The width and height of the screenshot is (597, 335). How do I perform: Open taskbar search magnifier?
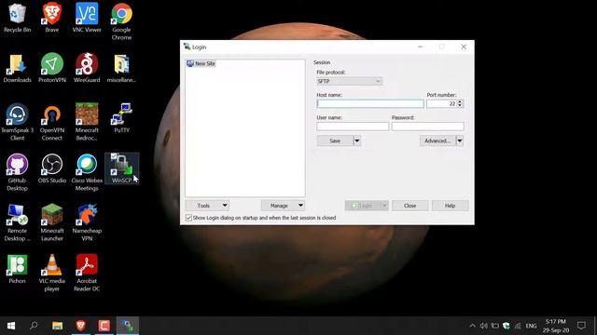[34, 326]
